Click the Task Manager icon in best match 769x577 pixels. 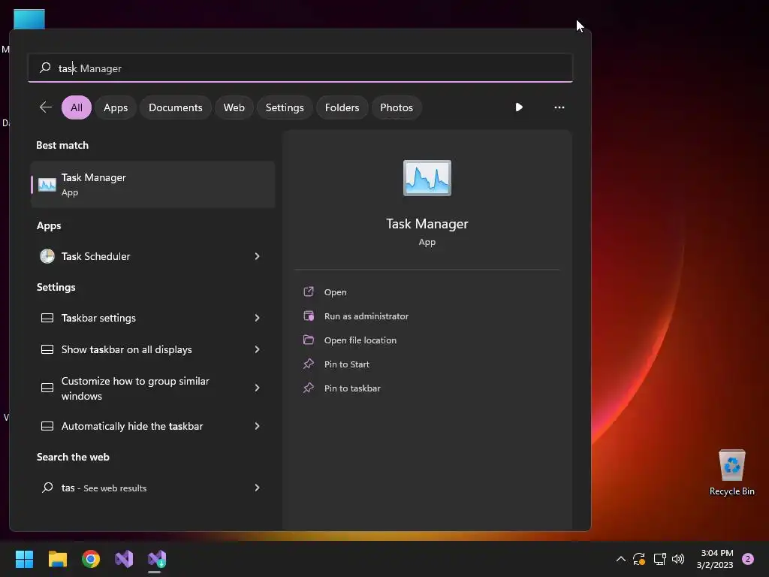click(47, 185)
